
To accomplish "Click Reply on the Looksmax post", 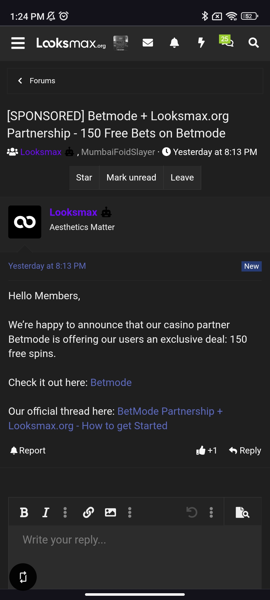I will point(245,450).
